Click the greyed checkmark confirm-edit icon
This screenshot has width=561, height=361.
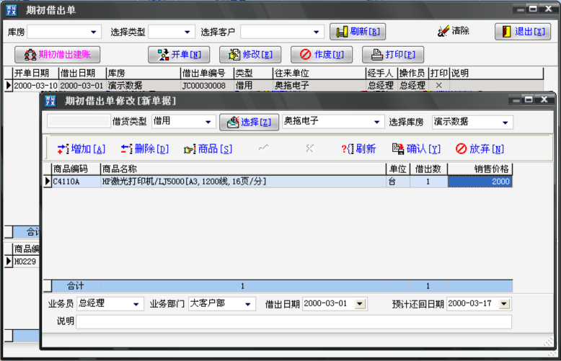click(264, 148)
